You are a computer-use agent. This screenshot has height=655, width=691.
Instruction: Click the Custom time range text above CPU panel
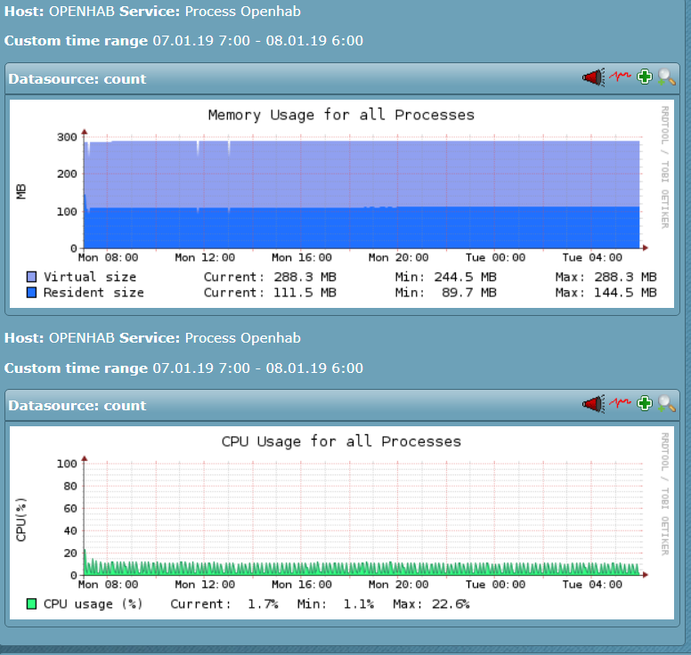183,368
